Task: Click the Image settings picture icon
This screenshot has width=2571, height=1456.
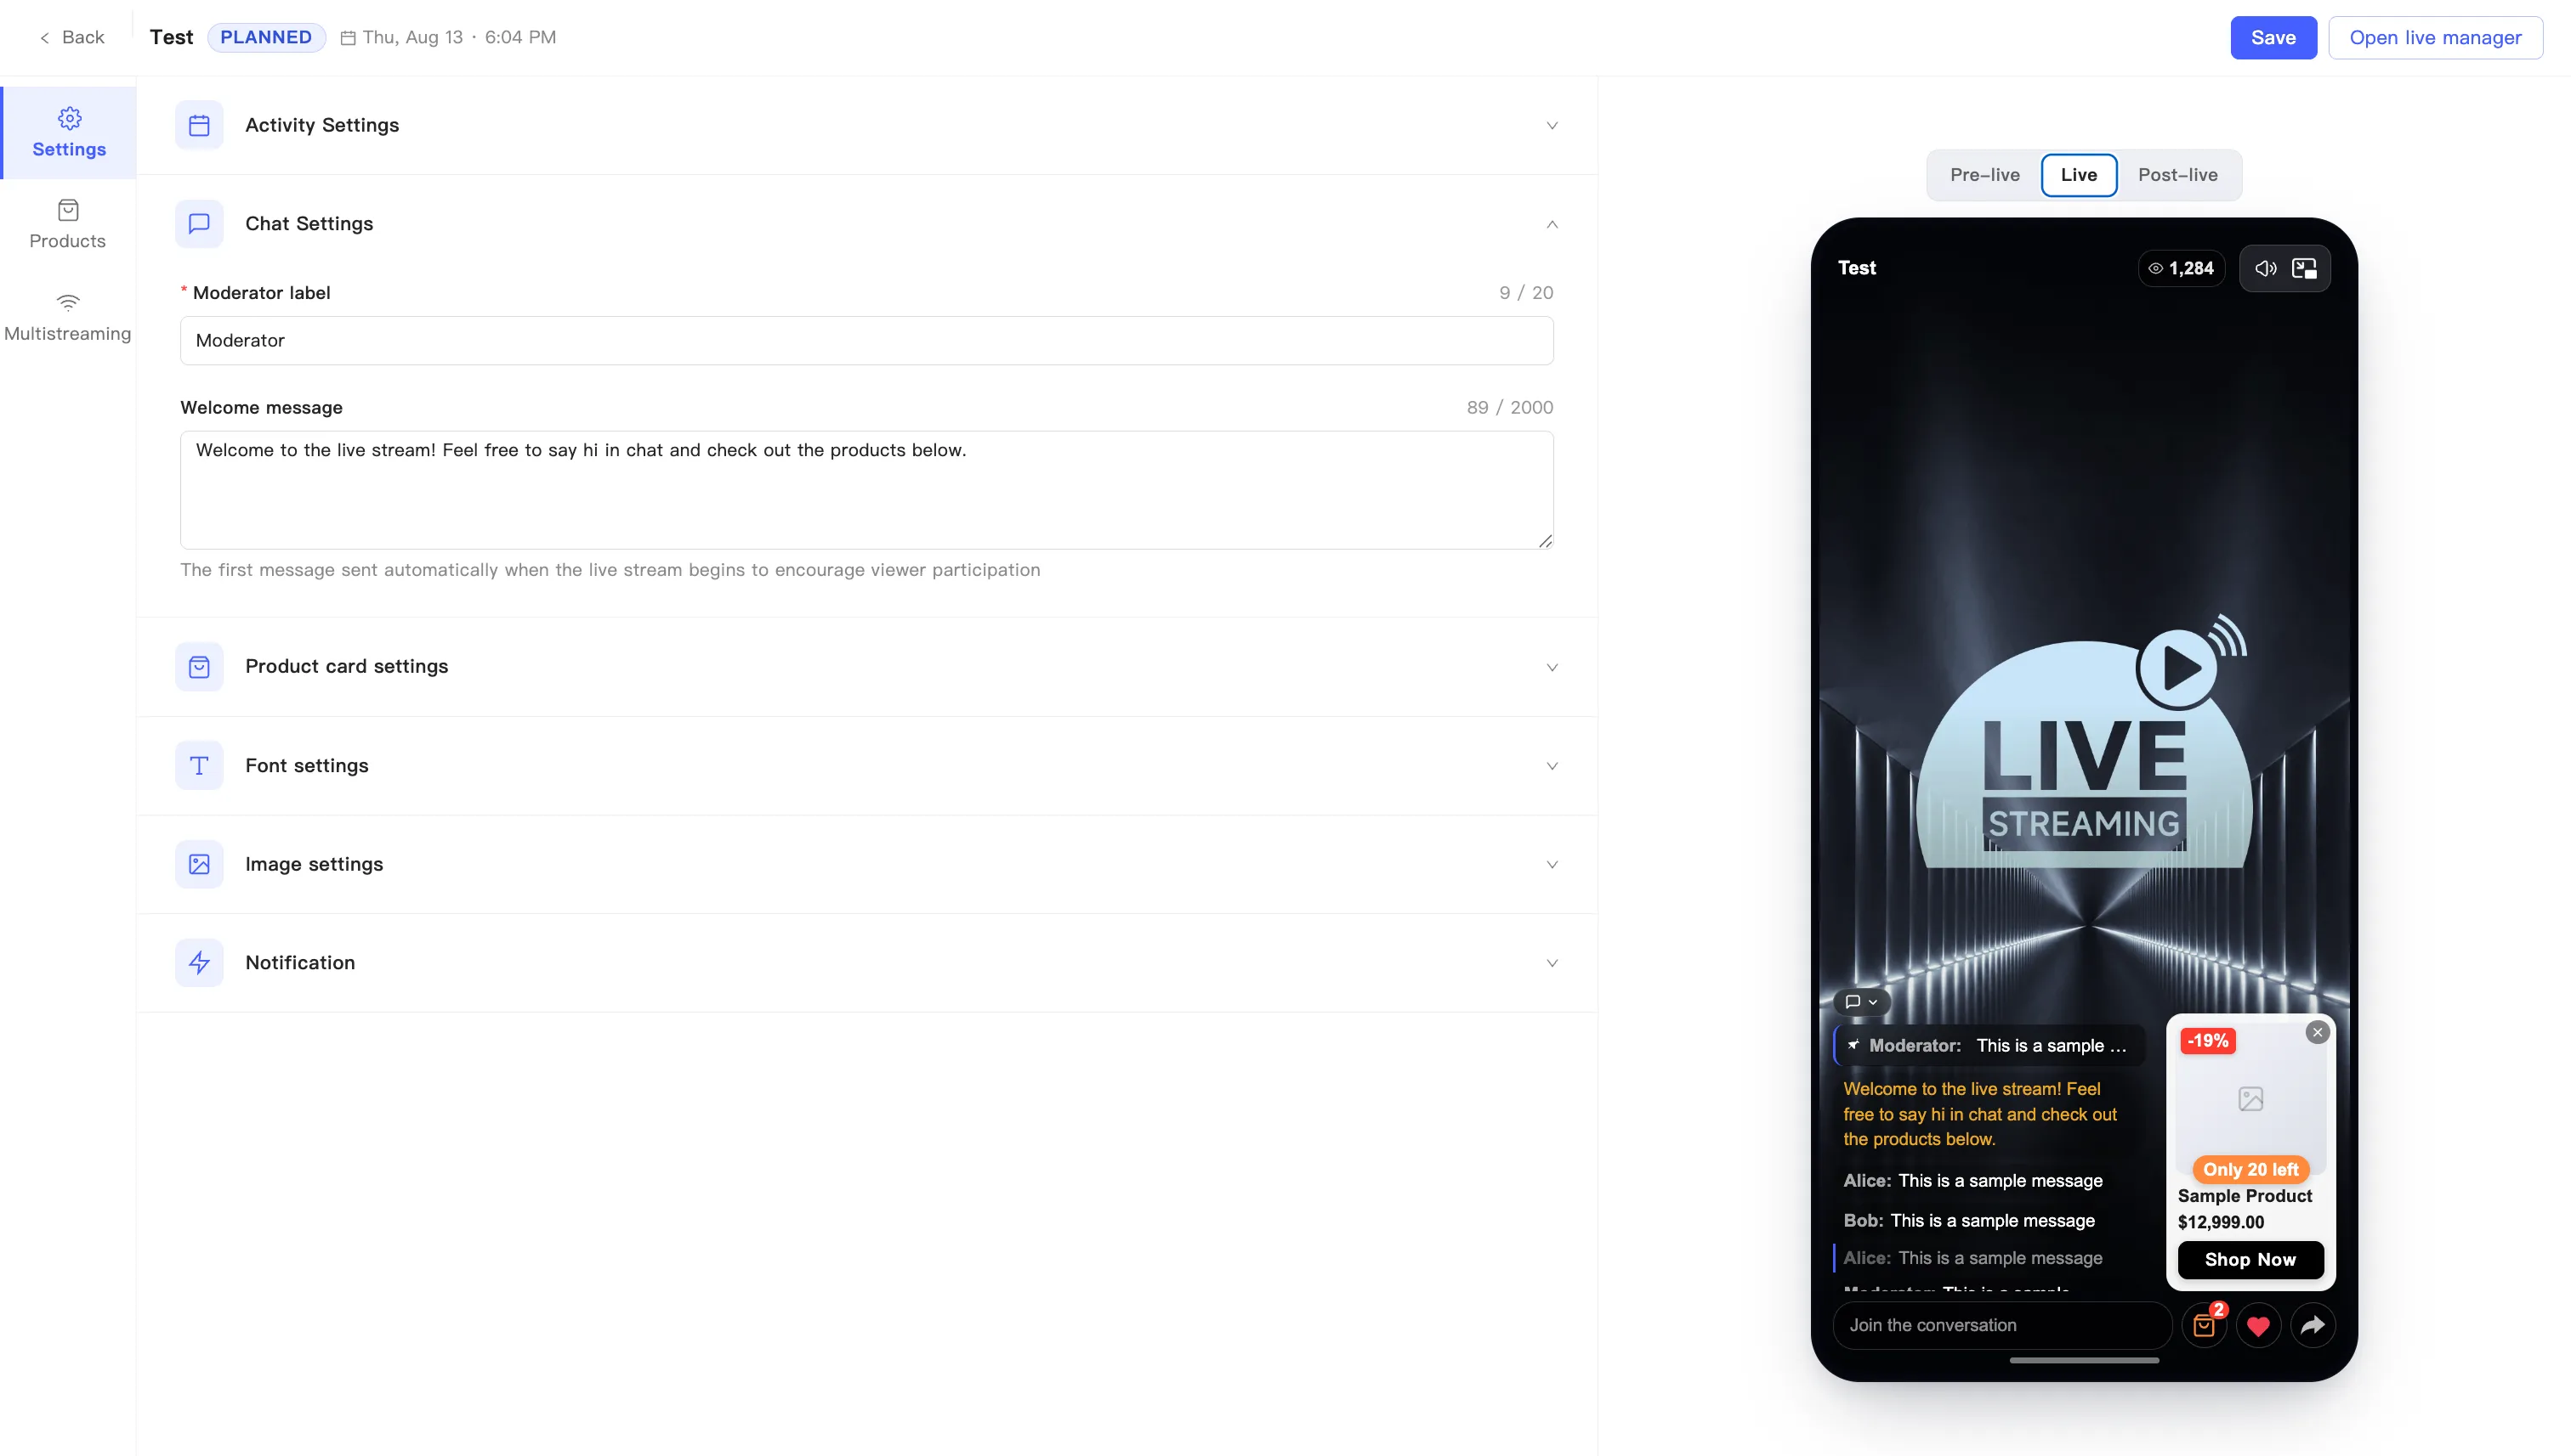Action: click(x=199, y=864)
